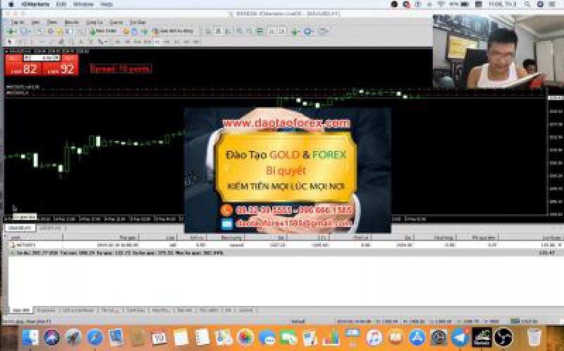
Task: Select the M15 timeframe button
Action: coord(137,42)
